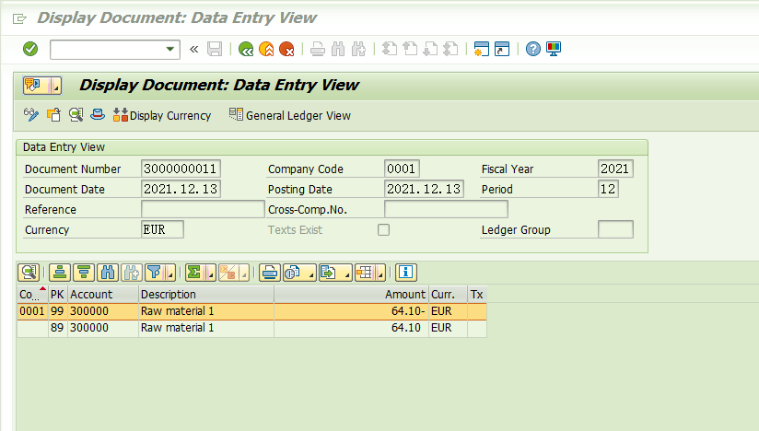The height and width of the screenshot is (431, 759).
Task: Click the Period field showing 12
Action: point(608,189)
